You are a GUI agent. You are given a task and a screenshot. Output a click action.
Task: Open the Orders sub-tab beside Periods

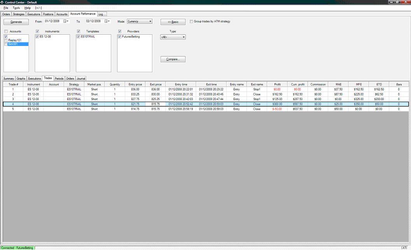70,79
